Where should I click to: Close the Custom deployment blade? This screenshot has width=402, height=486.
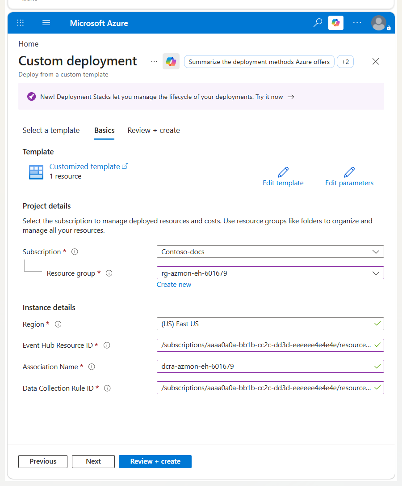[x=376, y=61]
